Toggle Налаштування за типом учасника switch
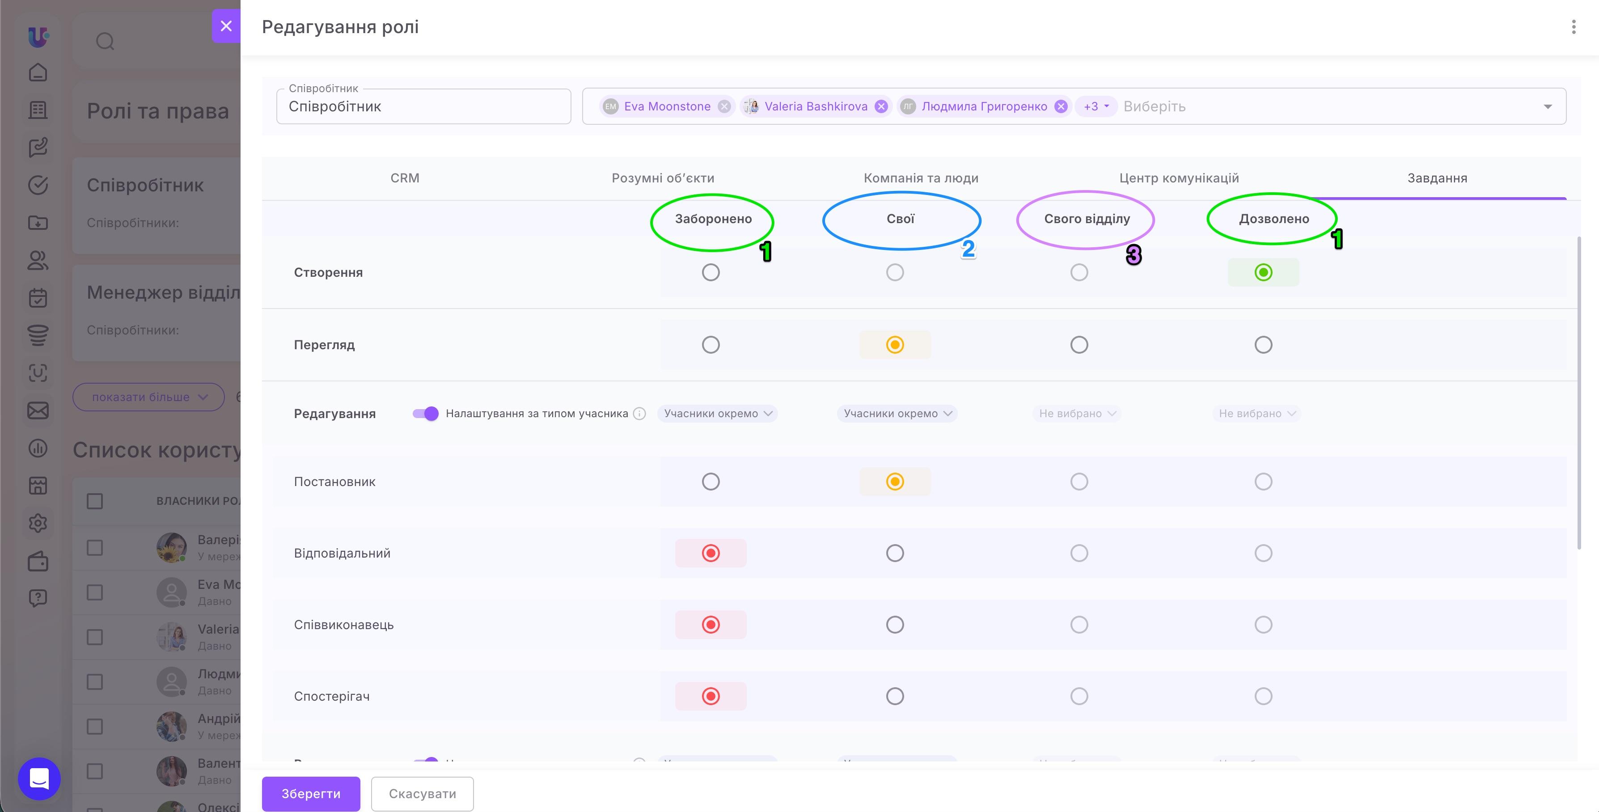Viewport: 1599px width, 812px height. pos(425,414)
